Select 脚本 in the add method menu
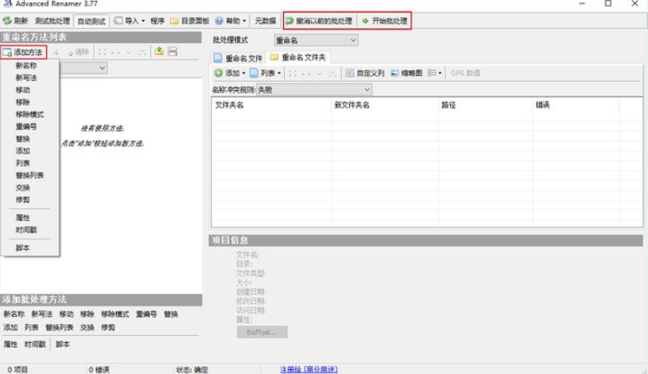This screenshot has width=648, height=374. click(x=23, y=247)
